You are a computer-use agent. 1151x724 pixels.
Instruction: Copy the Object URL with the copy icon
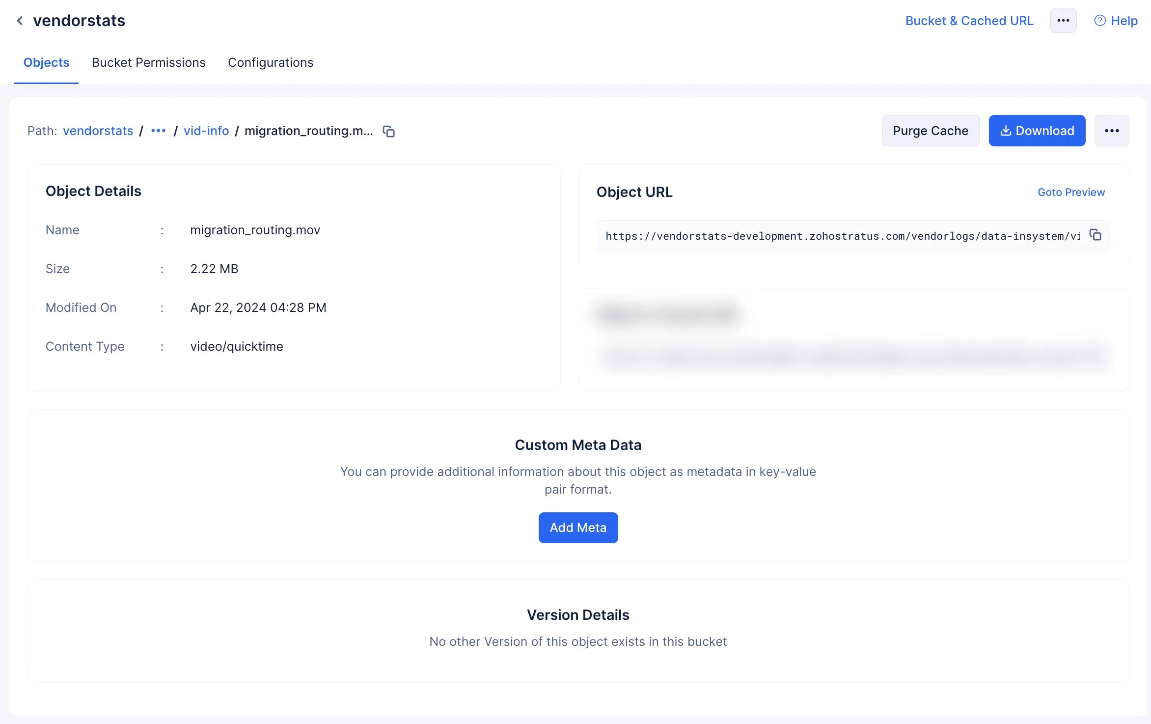[1095, 235]
